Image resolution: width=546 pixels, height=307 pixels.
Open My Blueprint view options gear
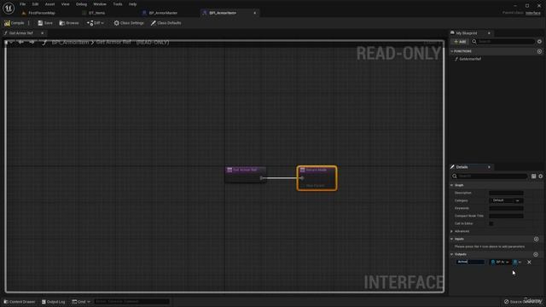coord(539,42)
